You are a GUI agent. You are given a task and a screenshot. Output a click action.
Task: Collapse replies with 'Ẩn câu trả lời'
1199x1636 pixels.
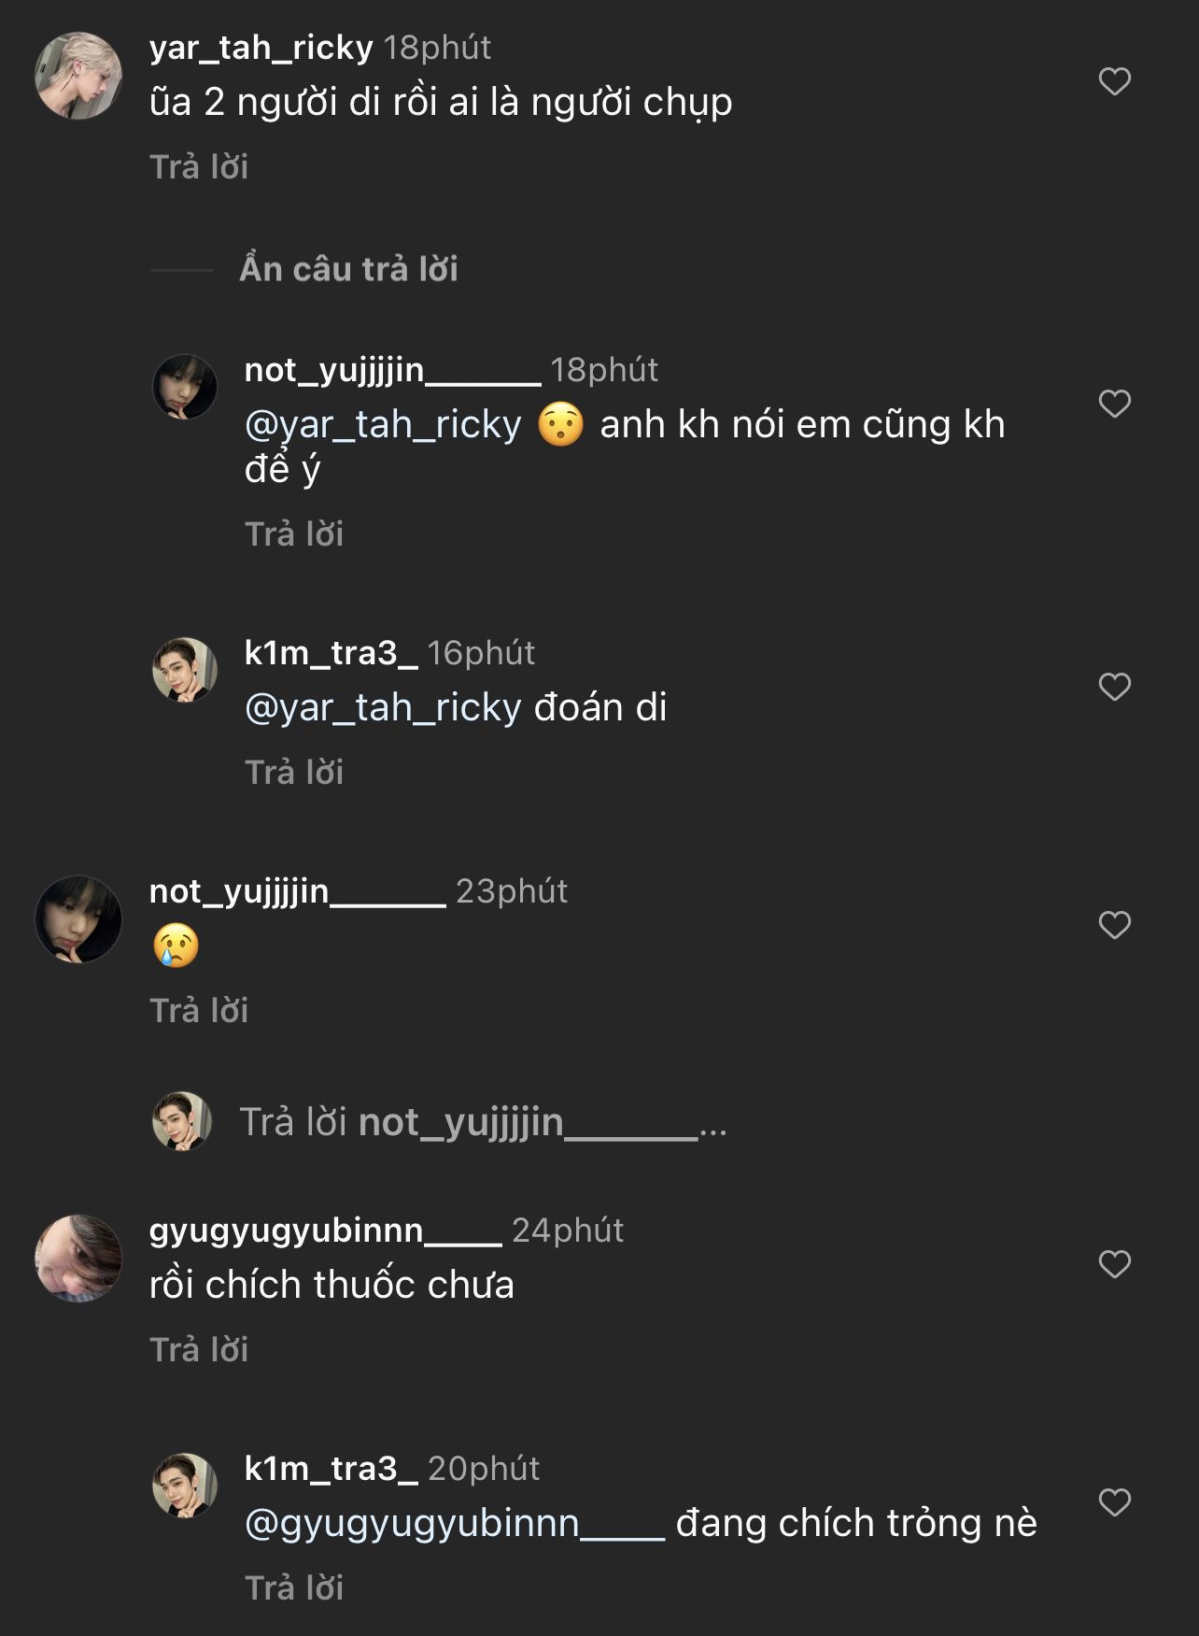point(348,269)
